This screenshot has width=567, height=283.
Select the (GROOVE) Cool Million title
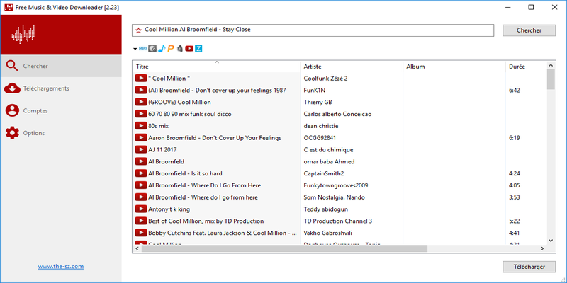pyautogui.click(x=179, y=102)
